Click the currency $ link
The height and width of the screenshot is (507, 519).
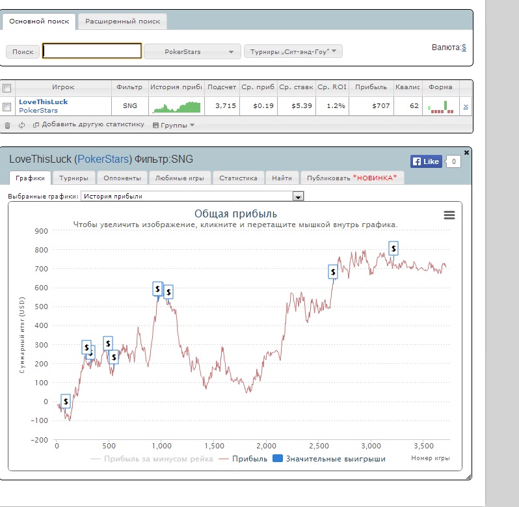click(464, 48)
